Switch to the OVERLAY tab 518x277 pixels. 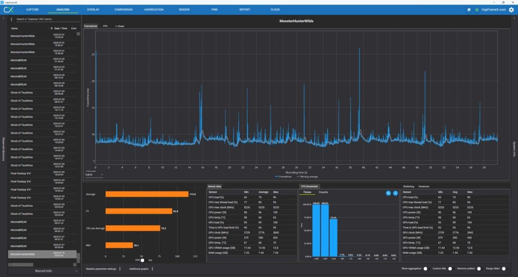pyautogui.click(x=93, y=10)
